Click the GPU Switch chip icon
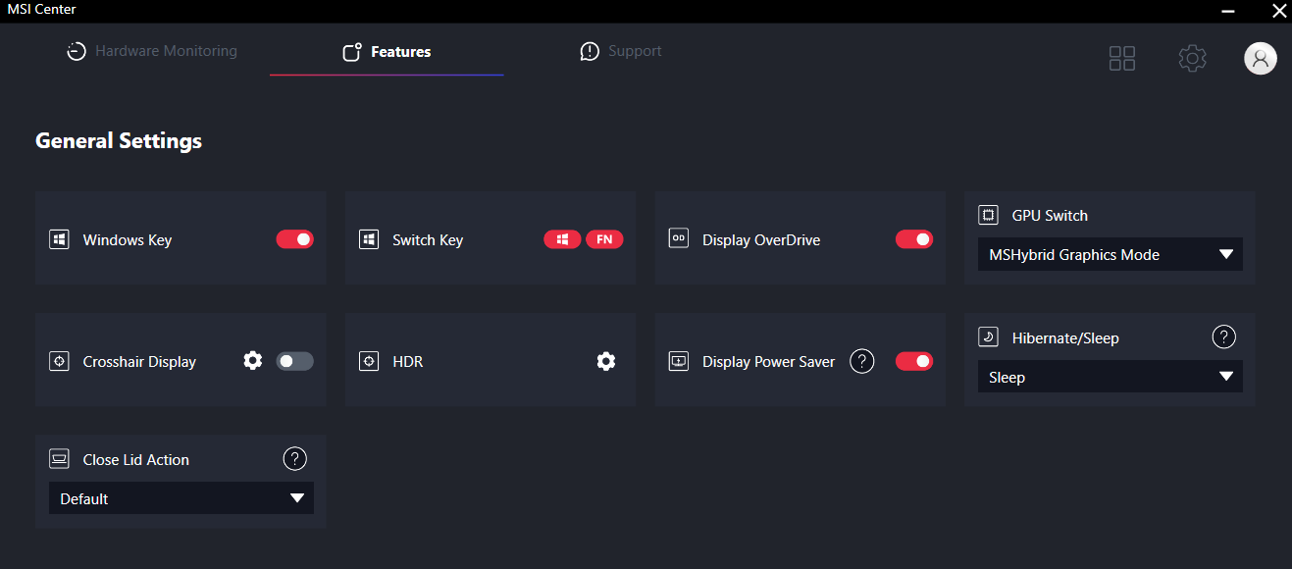Image resolution: width=1292 pixels, height=569 pixels. pos(989,215)
